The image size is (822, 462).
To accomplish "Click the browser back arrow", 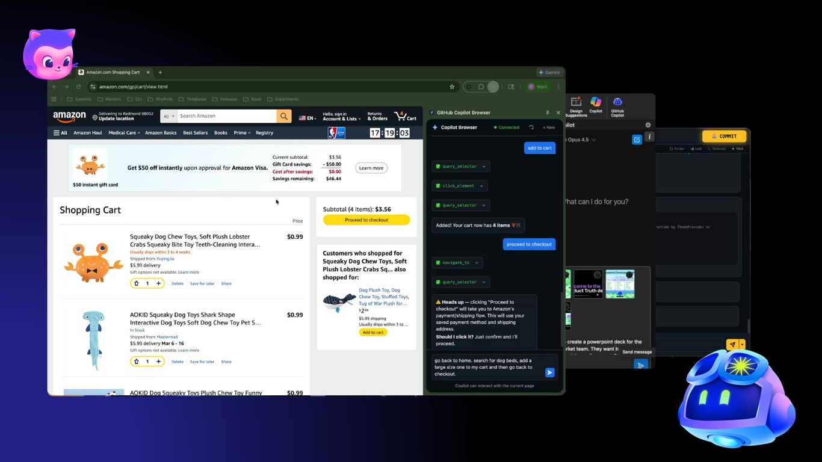I will click(x=55, y=87).
